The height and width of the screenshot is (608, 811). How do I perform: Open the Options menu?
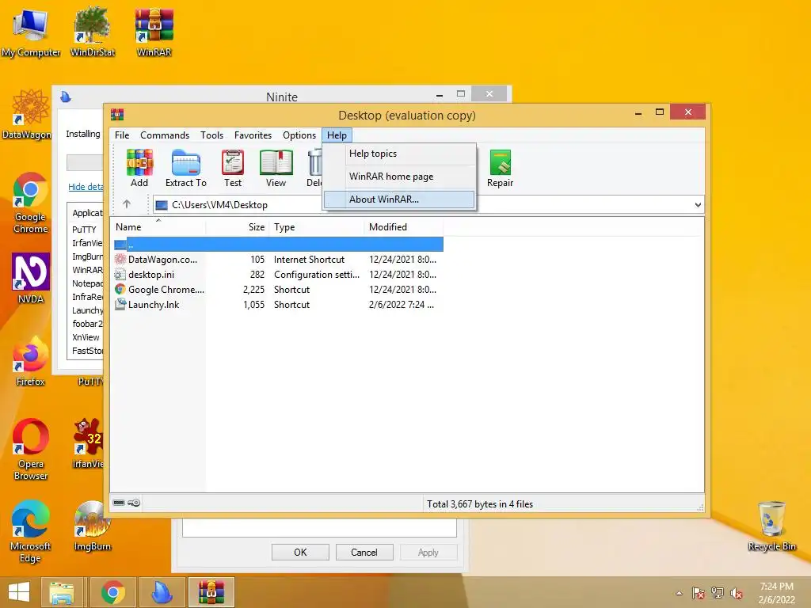(x=299, y=135)
